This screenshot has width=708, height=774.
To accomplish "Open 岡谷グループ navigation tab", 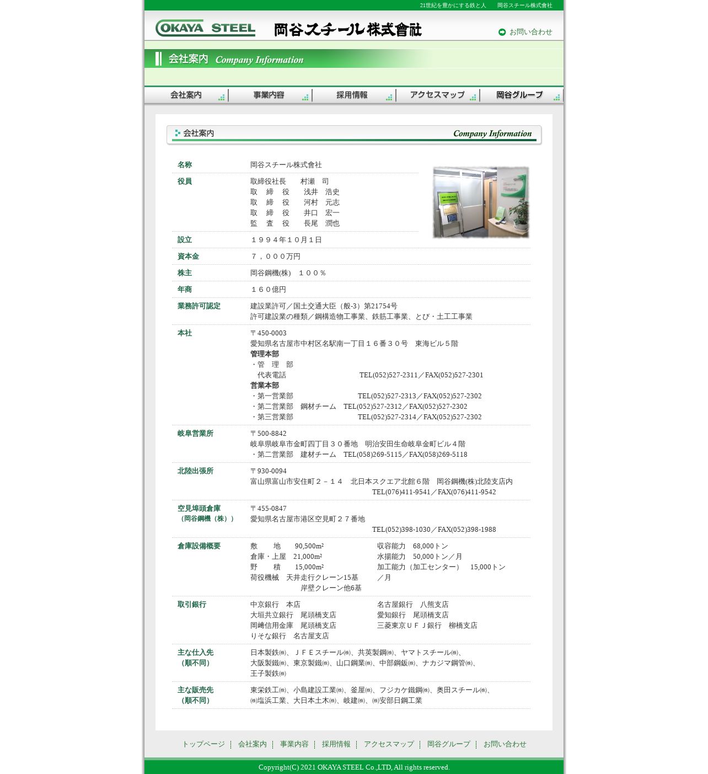I will click(x=521, y=95).
